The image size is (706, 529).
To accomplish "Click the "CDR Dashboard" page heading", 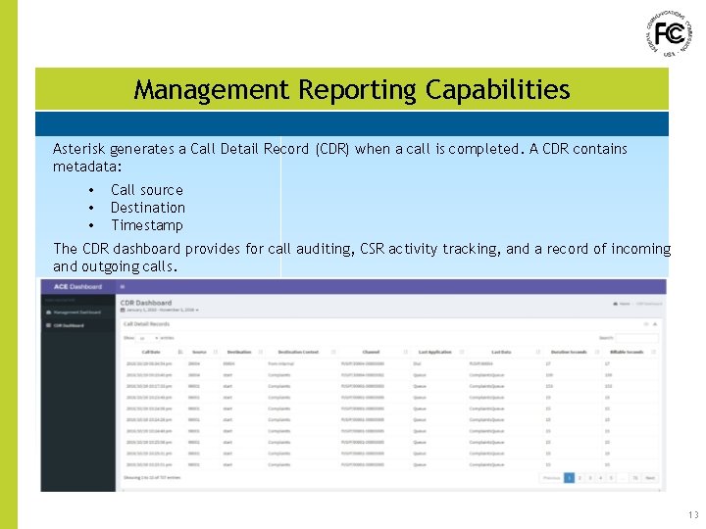I will [x=146, y=303].
